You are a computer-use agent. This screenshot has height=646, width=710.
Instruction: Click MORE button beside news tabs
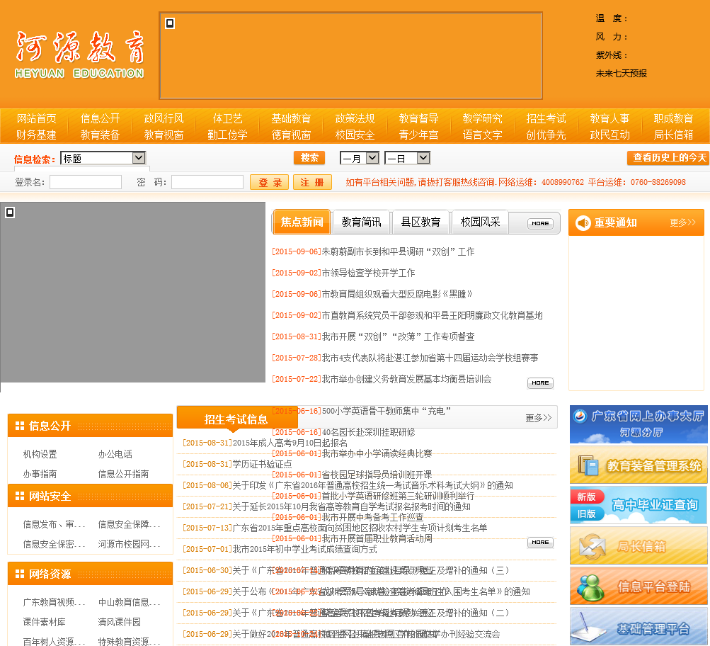[x=540, y=223]
